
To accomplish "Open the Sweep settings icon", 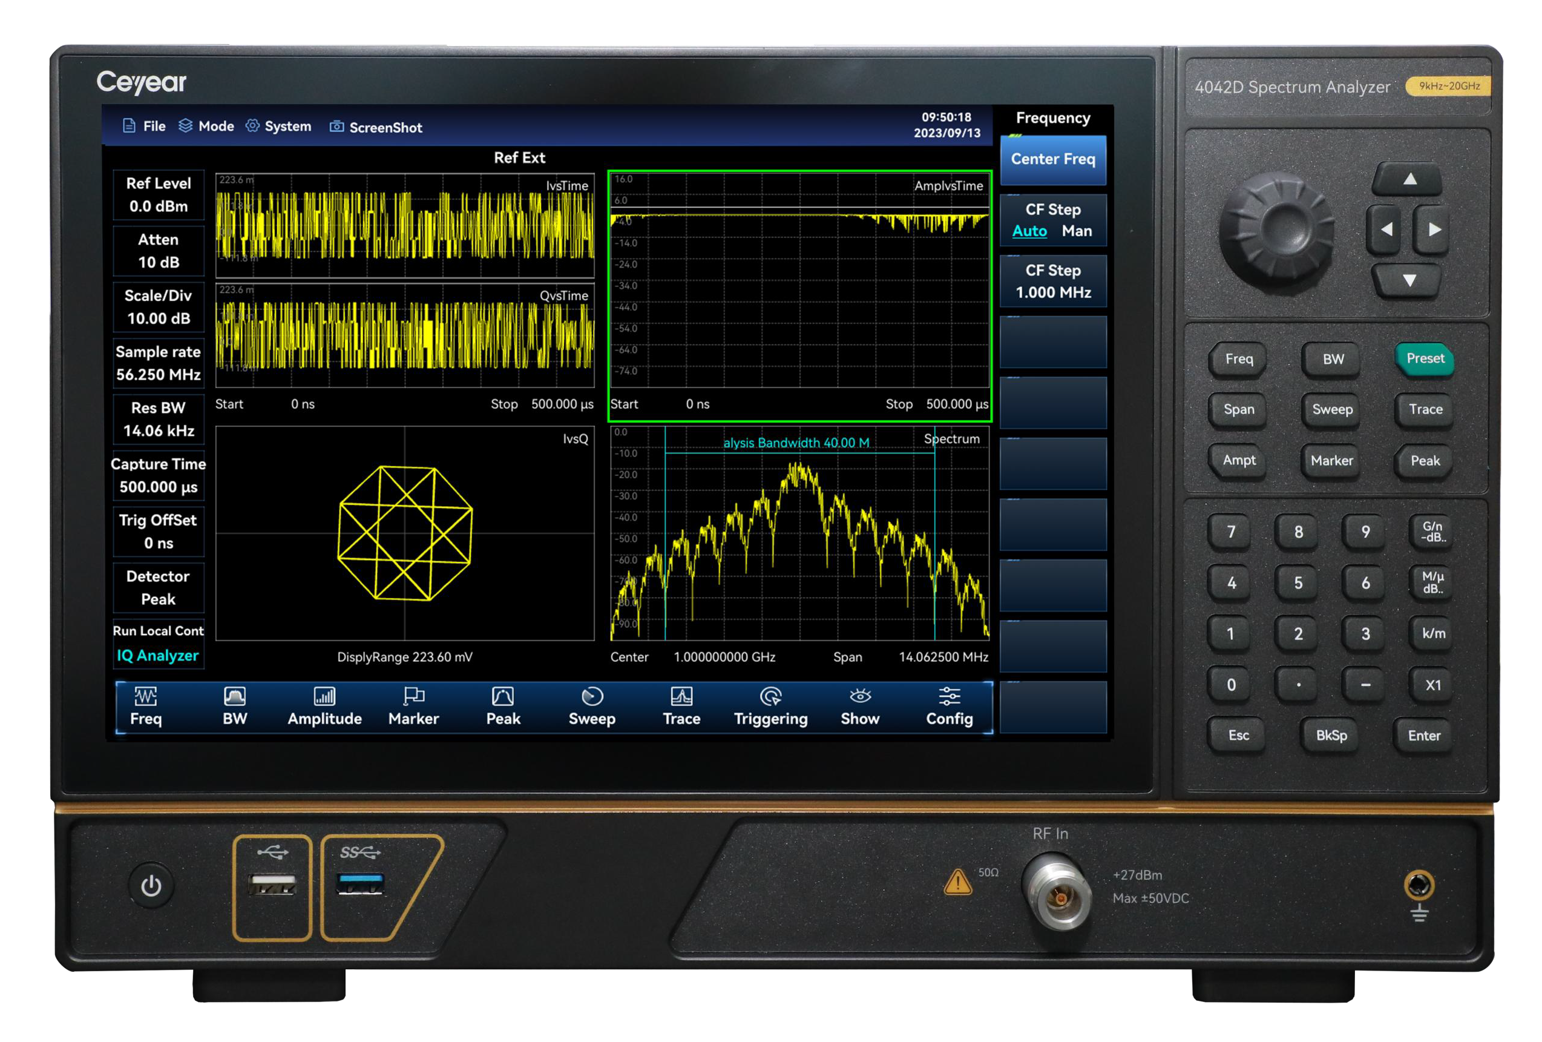I will [592, 696].
